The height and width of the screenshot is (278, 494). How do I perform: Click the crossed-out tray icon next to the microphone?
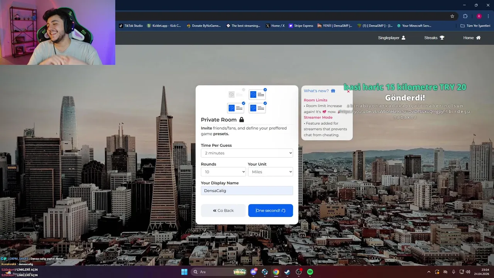pos(446,272)
